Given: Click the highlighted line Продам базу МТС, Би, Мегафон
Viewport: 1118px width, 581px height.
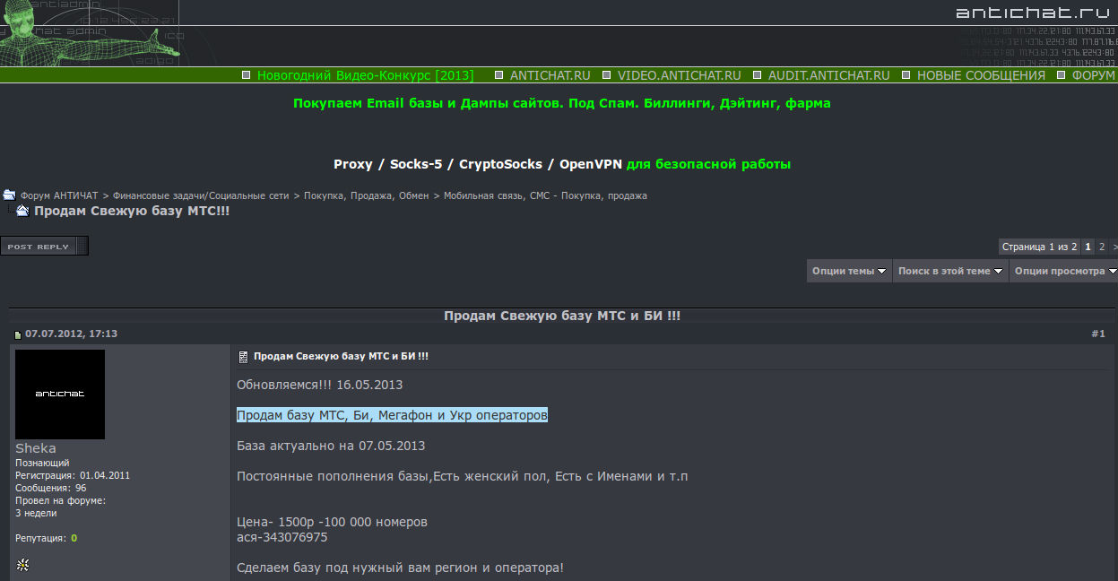Looking at the screenshot, I should coord(392,415).
